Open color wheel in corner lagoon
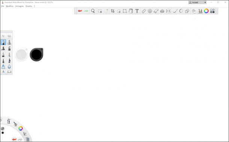Viewport: 229px width, 142px height. 21,128
